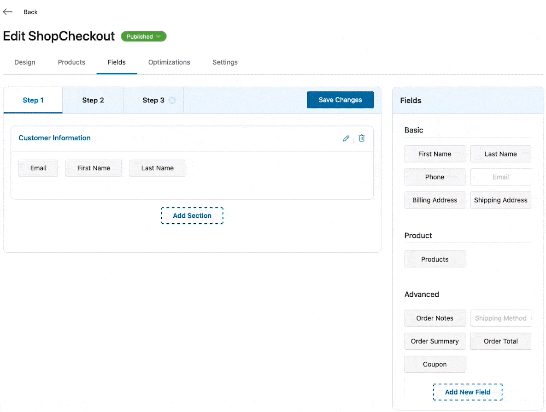Select the Step 1 tab

click(x=33, y=100)
